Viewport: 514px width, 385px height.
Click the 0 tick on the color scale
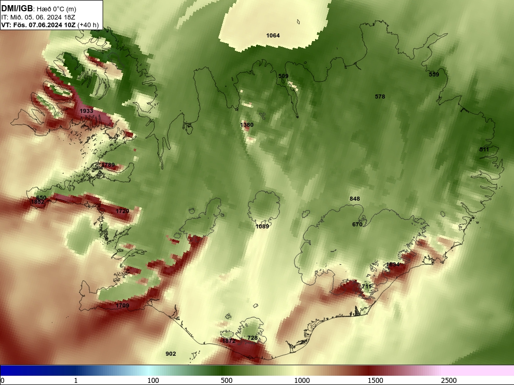pyautogui.click(x=3, y=380)
